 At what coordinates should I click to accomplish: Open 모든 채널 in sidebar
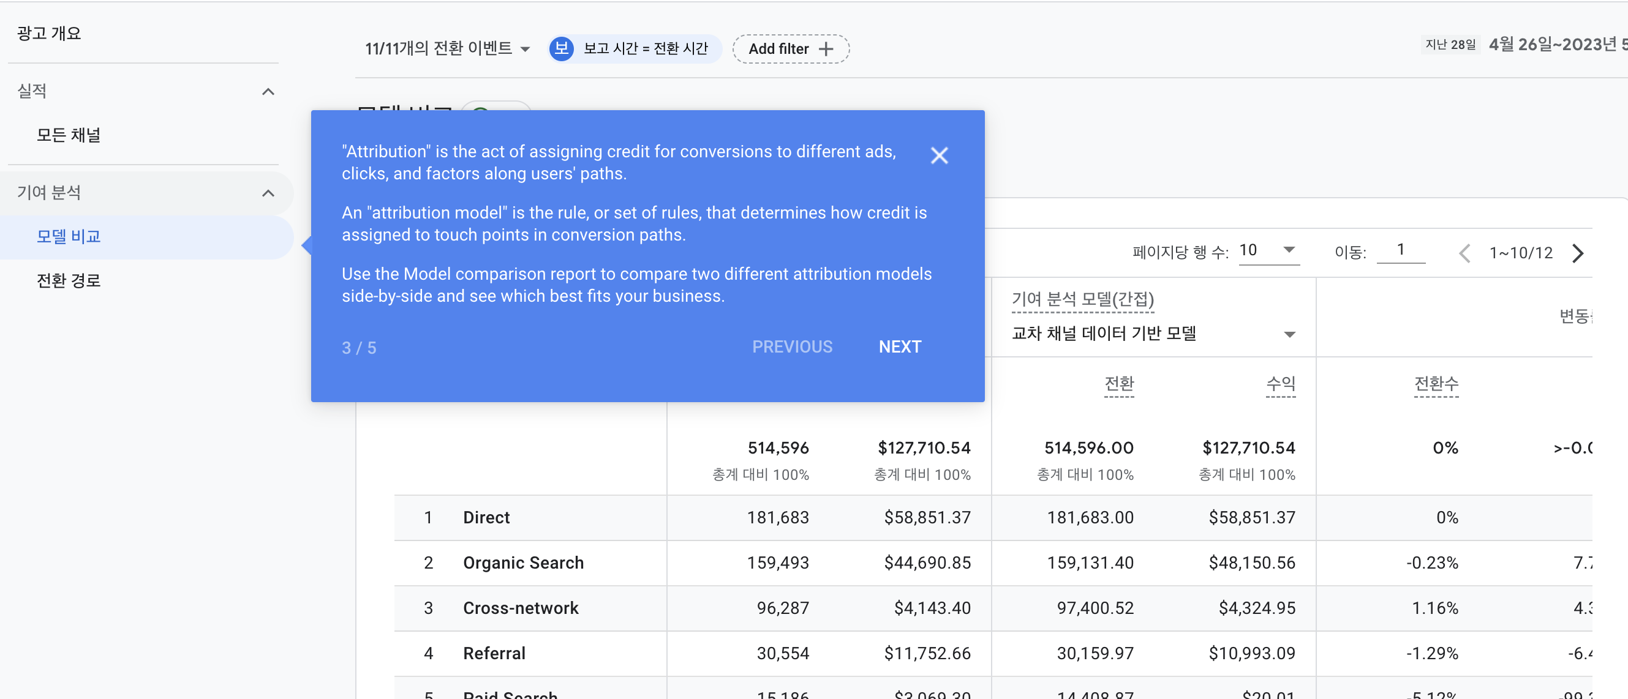point(68,135)
